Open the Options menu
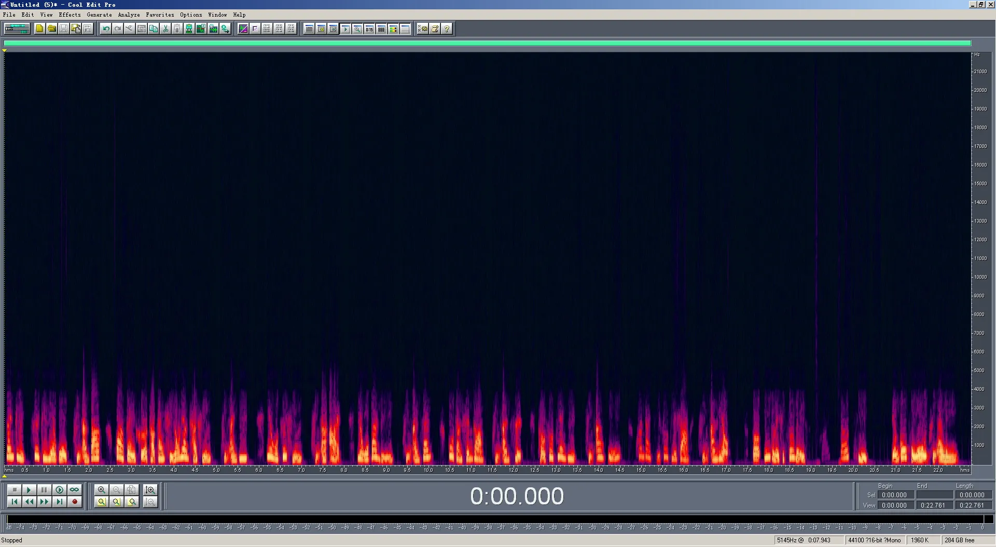 point(191,15)
